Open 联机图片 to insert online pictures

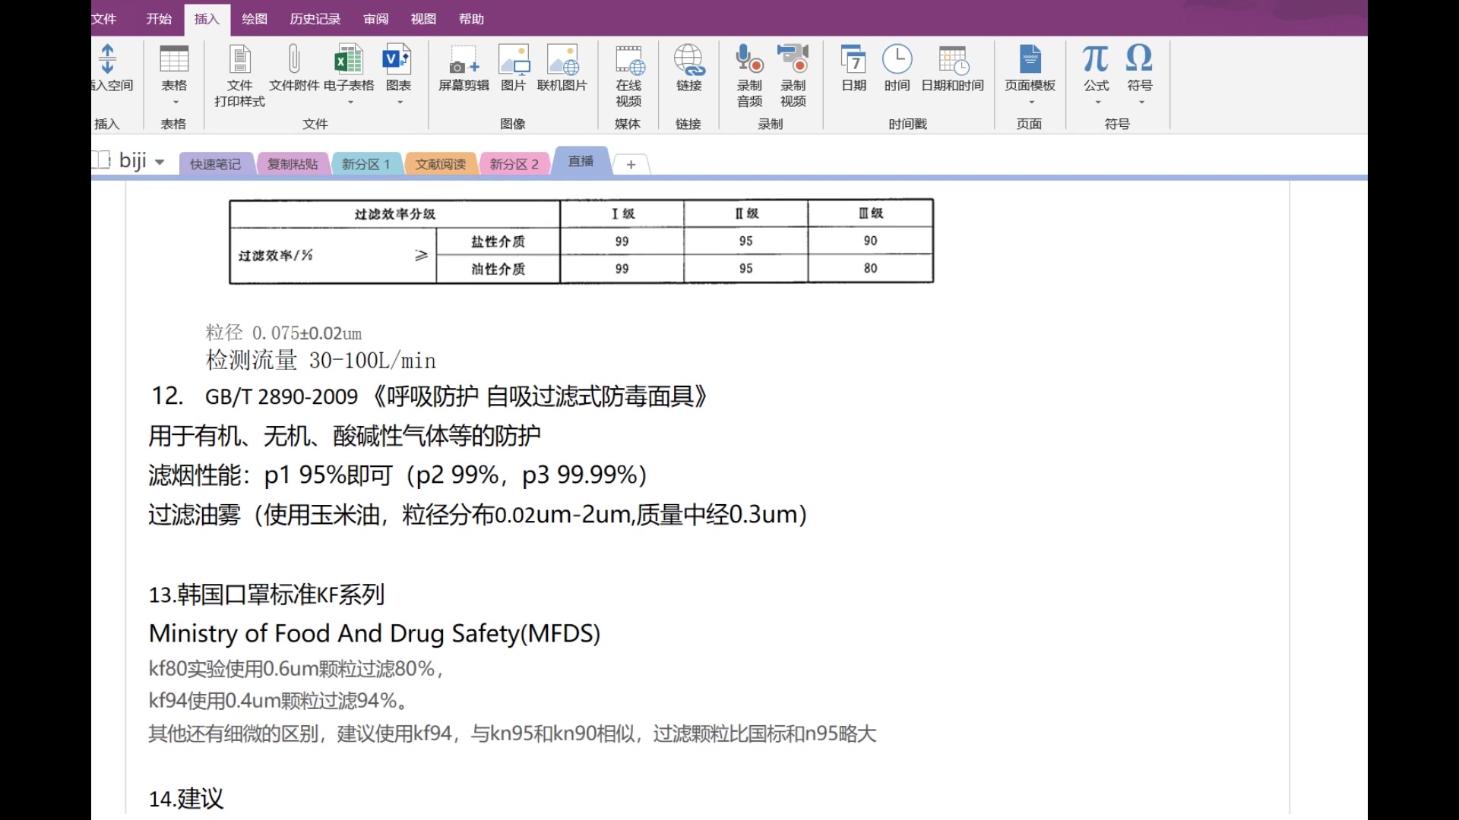coord(563,68)
